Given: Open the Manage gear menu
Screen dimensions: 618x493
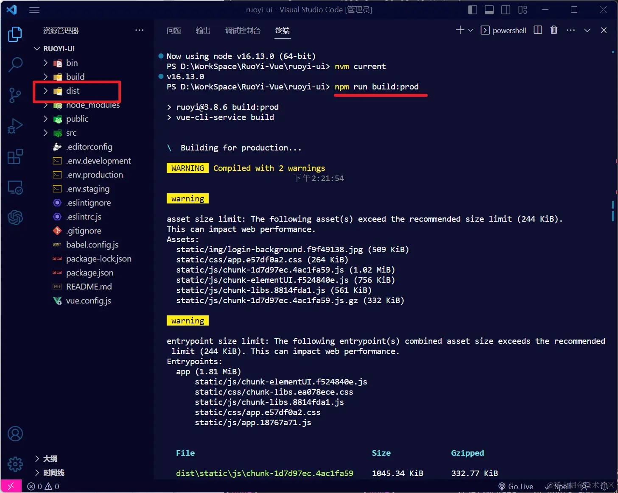Looking at the screenshot, I should (15, 464).
